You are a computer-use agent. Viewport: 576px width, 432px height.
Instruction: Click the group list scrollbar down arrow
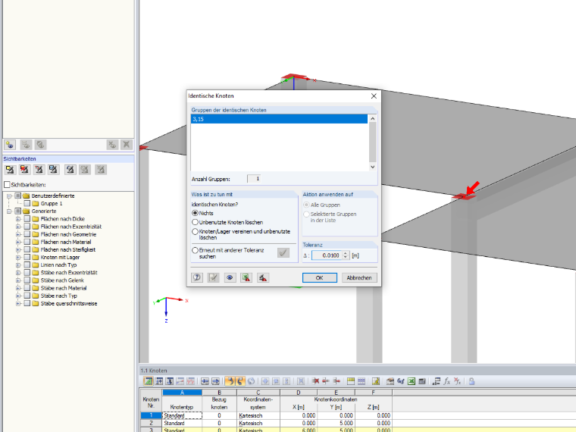point(372,167)
